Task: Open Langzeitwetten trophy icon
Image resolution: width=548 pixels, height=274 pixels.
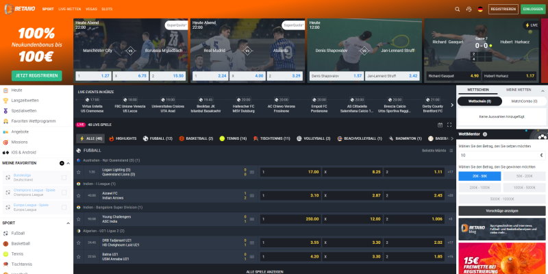Action: coord(5,101)
